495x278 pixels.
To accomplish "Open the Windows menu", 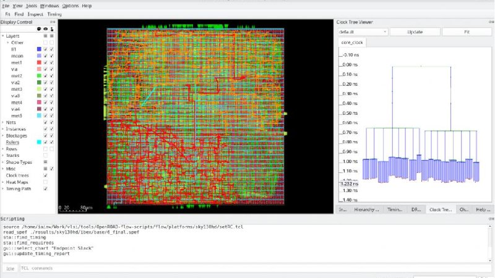I will coord(49,6).
